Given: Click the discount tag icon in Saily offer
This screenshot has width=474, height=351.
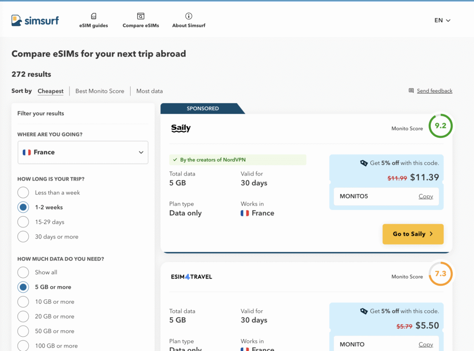Looking at the screenshot, I should pos(364,163).
